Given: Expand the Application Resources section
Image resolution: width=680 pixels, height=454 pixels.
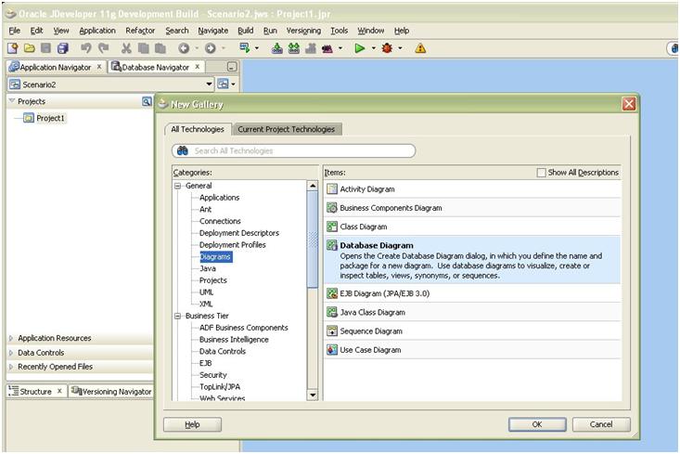Looking at the screenshot, I should pos(11,338).
